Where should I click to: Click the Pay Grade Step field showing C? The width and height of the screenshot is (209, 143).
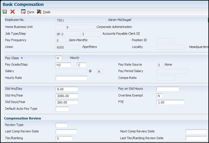(81, 65)
